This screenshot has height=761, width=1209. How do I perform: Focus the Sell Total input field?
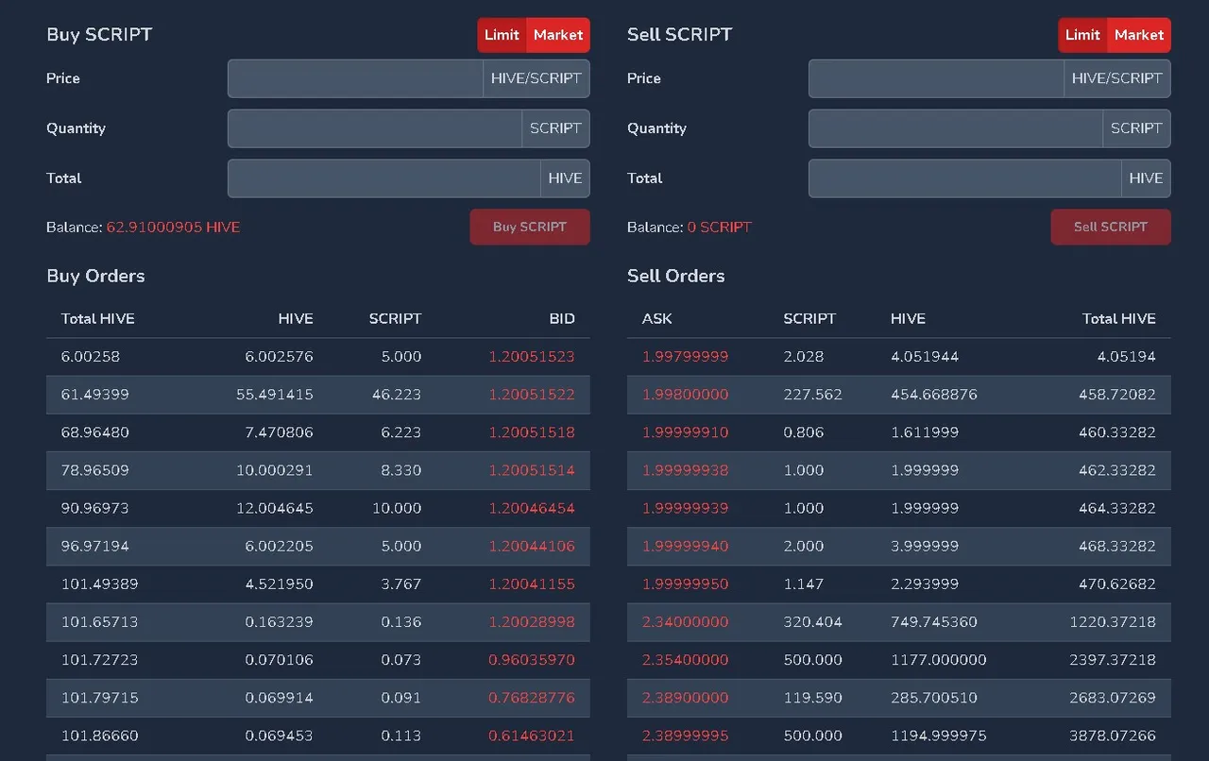pyautogui.click(x=964, y=178)
